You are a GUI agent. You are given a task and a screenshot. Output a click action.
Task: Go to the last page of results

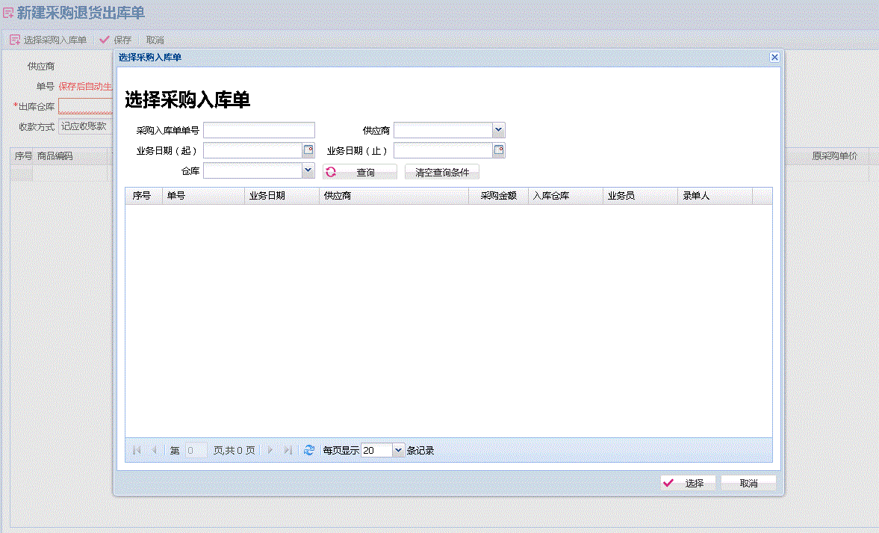(x=288, y=450)
